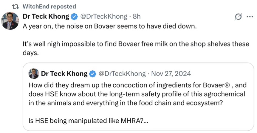Viewport: 257px width, 133px height.
Task: Click the Dr Teck Khong name on main post
Action: (x=46, y=17)
